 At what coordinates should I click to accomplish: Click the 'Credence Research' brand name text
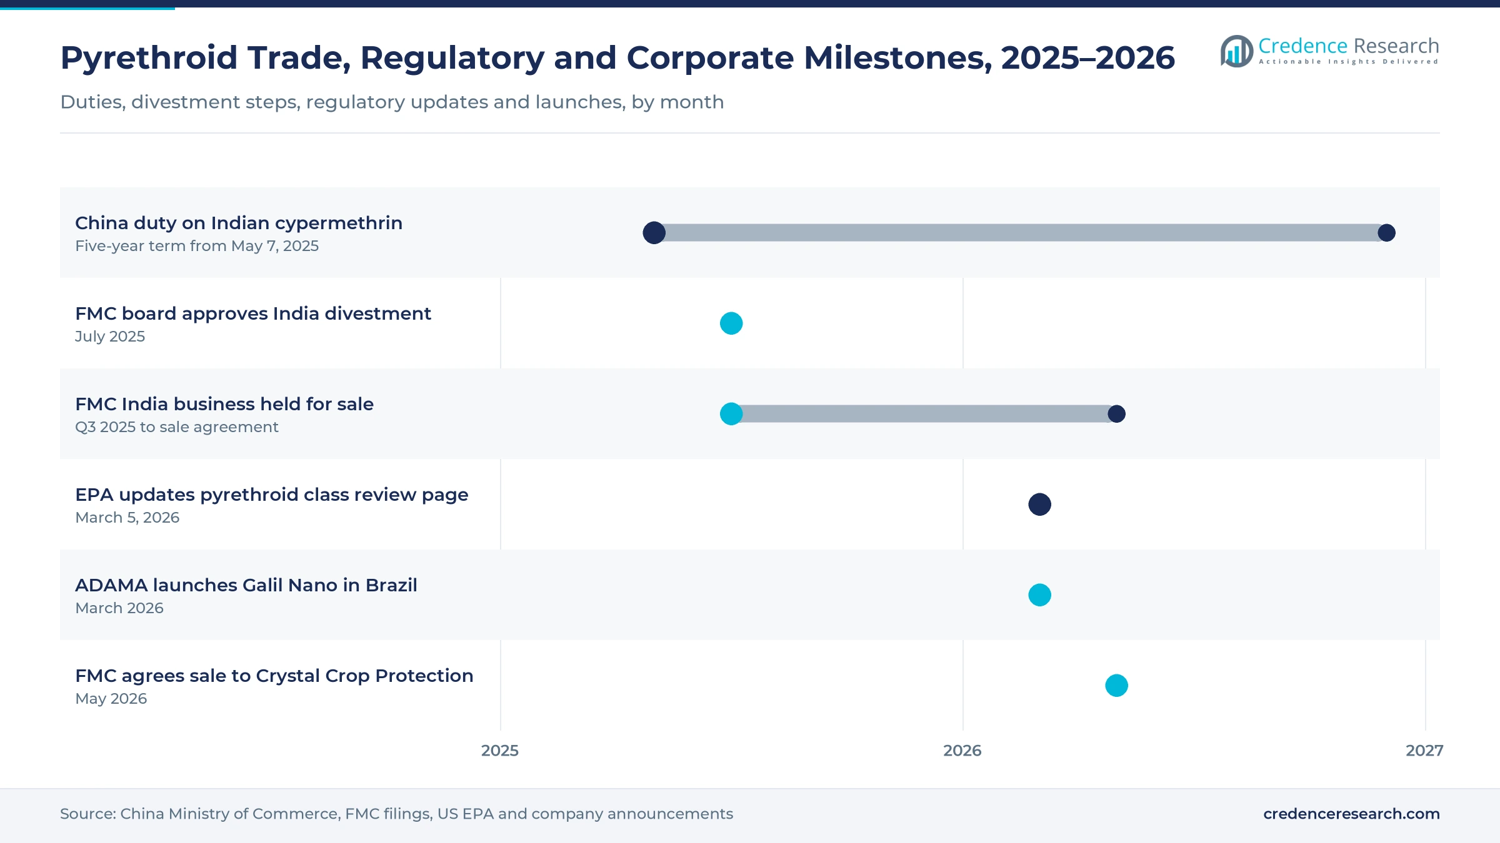(1349, 46)
